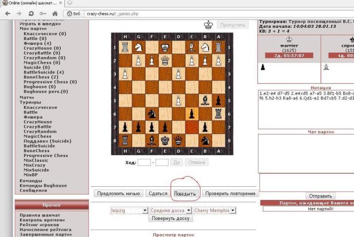354x237 pixels.
Task: Click the Повернуть доску button
Action: tap(171, 218)
